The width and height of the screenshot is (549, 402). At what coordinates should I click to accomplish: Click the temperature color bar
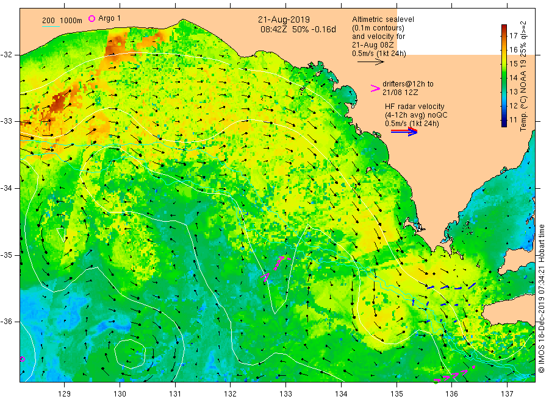504,76
